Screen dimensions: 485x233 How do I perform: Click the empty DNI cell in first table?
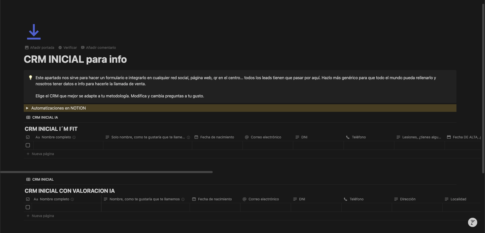[318, 145]
